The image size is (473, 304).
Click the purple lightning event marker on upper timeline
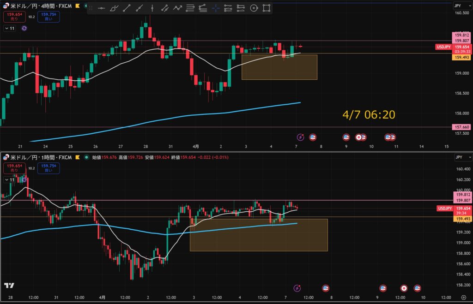pyautogui.click(x=301, y=137)
